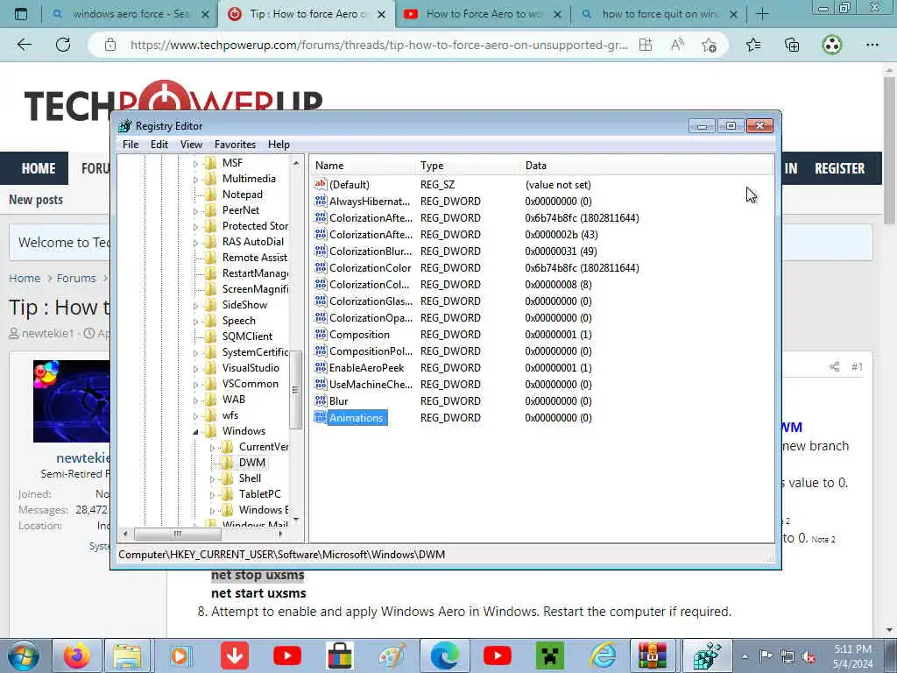This screenshot has height=673, width=897.
Task: Open the Home breadcrumb link
Action: (25, 278)
